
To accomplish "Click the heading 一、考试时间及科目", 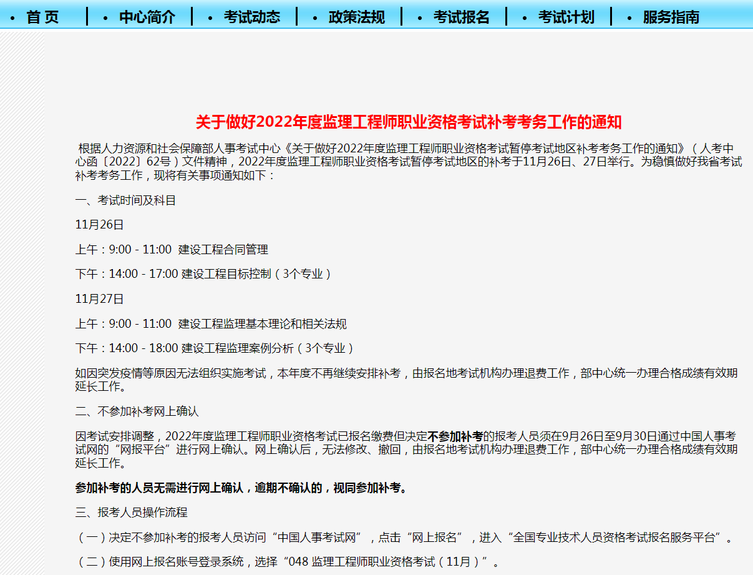I will (x=125, y=200).
